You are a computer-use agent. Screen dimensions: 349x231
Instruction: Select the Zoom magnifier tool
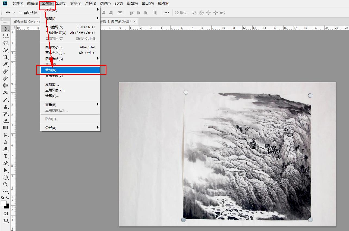click(x=5, y=184)
